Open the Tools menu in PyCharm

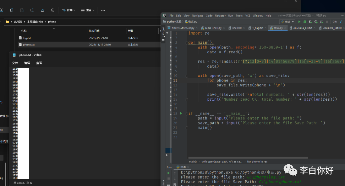[239, 16]
